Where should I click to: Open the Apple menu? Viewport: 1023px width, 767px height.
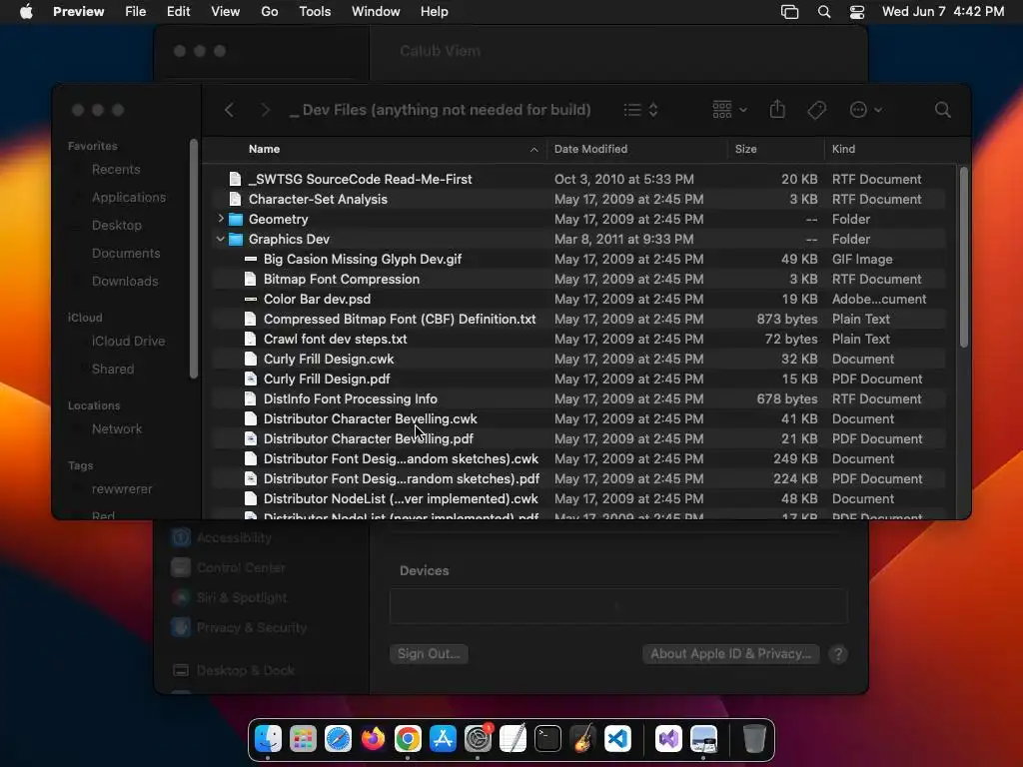(x=26, y=12)
